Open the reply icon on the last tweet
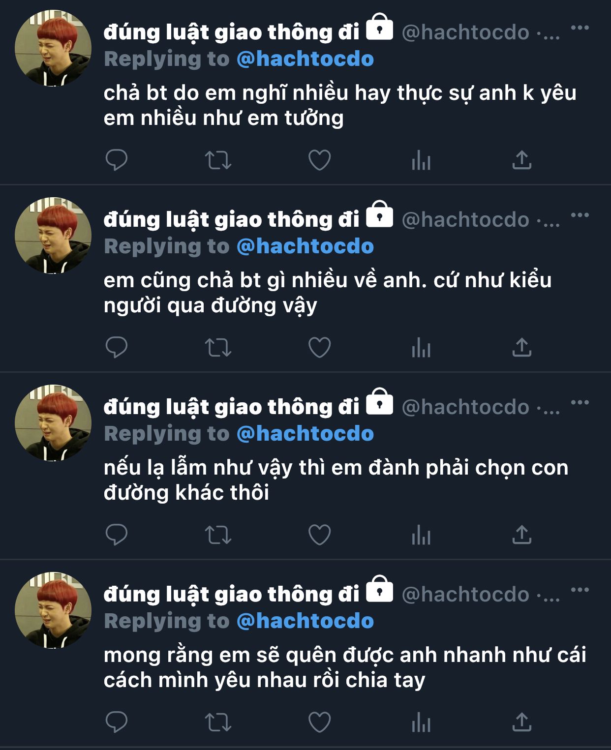 117,722
